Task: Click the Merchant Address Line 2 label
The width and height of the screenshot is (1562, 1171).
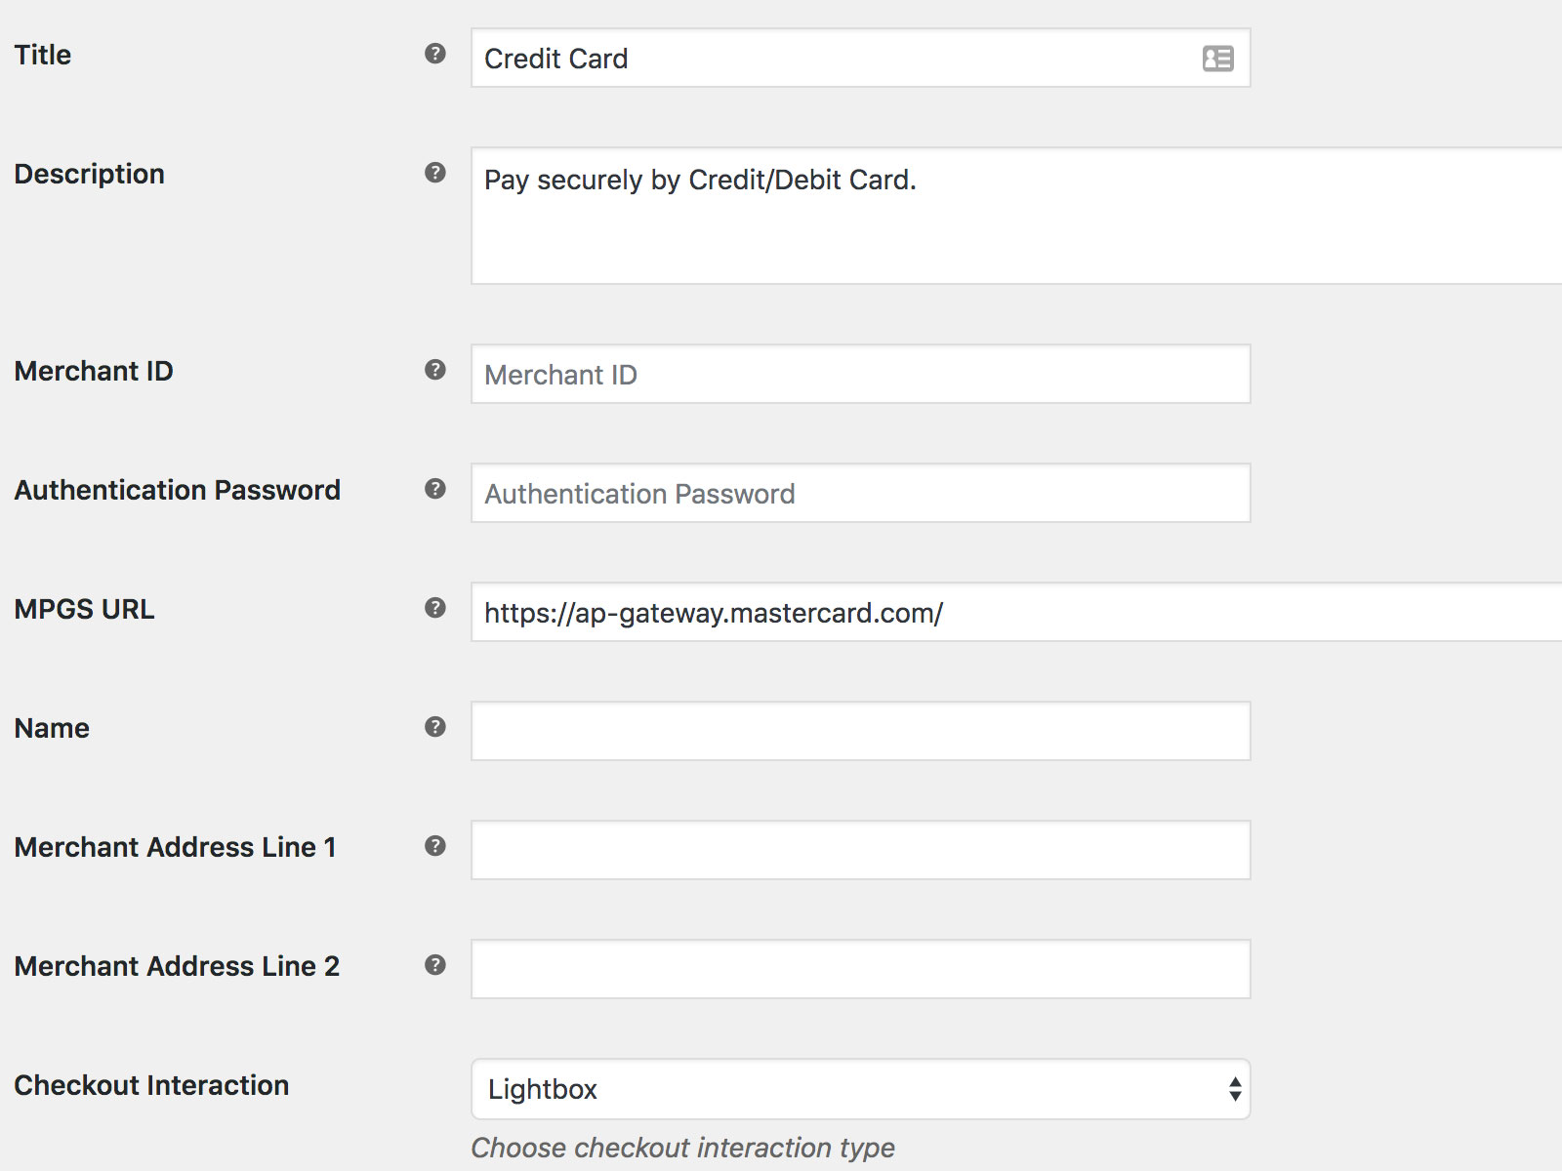Action: (177, 966)
